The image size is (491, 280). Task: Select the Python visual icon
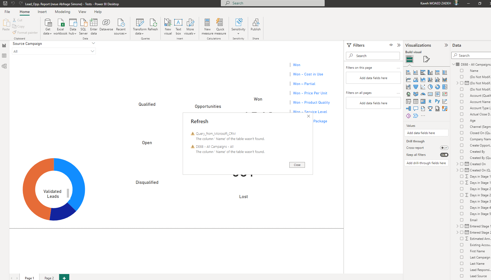[438, 101]
